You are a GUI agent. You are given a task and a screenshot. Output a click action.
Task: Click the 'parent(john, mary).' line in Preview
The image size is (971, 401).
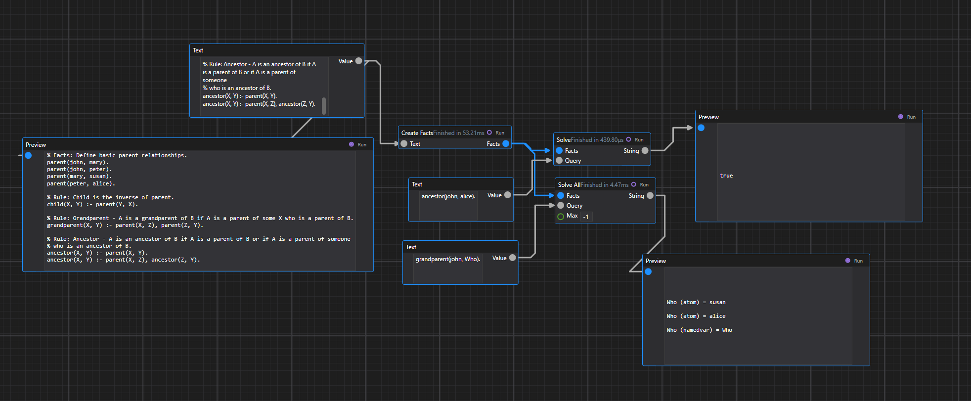click(78, 162)
